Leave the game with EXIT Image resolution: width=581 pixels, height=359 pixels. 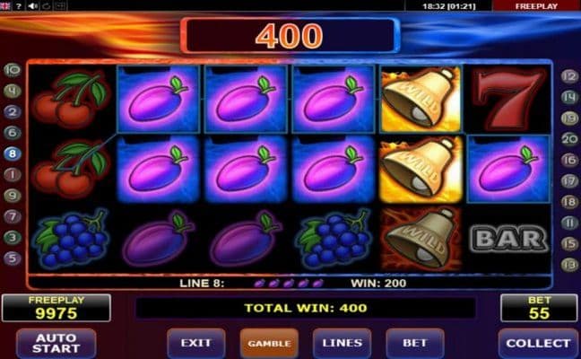coord(196,344)
